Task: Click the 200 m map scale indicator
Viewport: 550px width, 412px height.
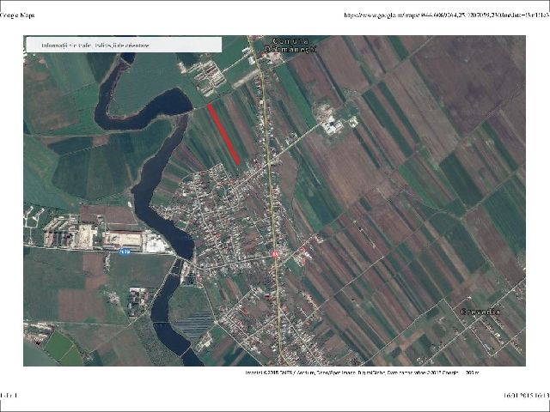Action: click(x=472, y=373)
